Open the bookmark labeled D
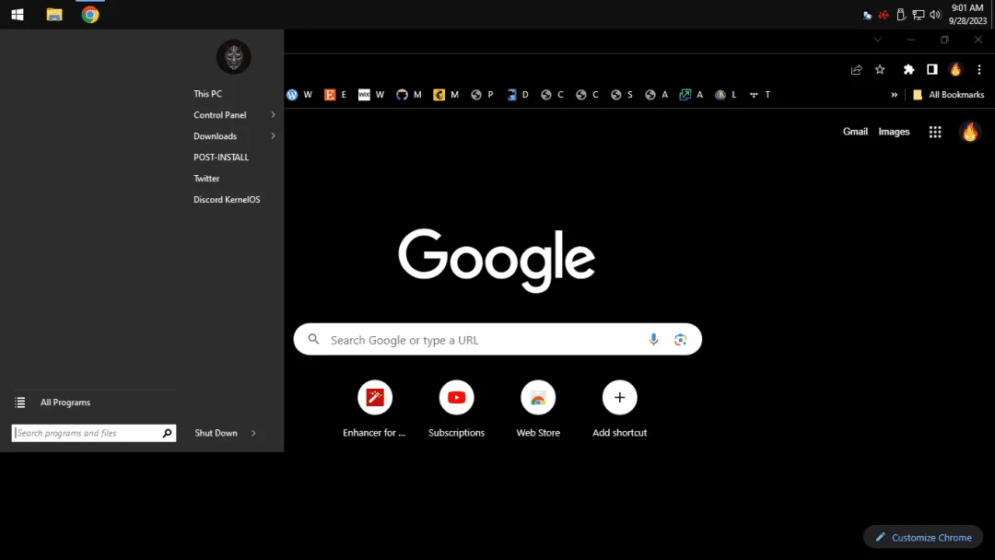Screen dimensions: 995x560 coord(517,95)
